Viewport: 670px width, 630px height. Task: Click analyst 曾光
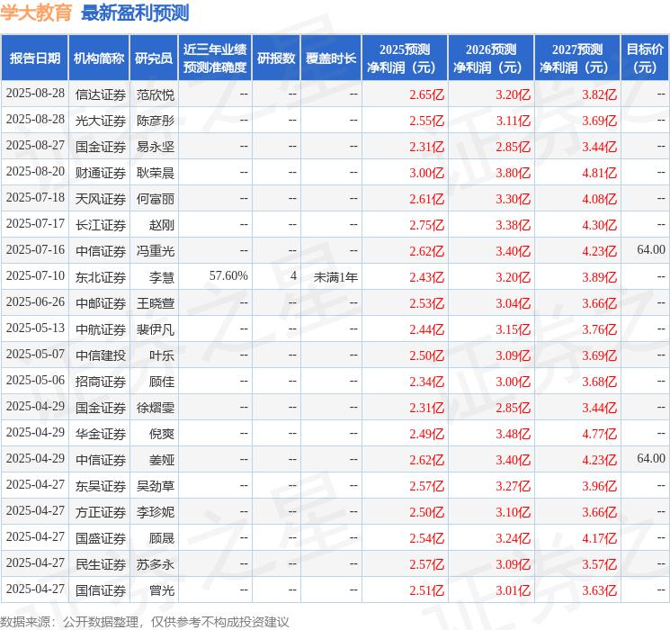click(162, 590)
